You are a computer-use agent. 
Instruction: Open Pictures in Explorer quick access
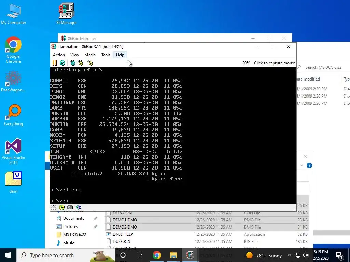tap(70, 227)
